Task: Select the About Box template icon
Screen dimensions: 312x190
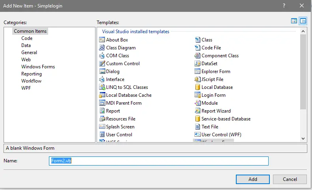Action: 102,40
